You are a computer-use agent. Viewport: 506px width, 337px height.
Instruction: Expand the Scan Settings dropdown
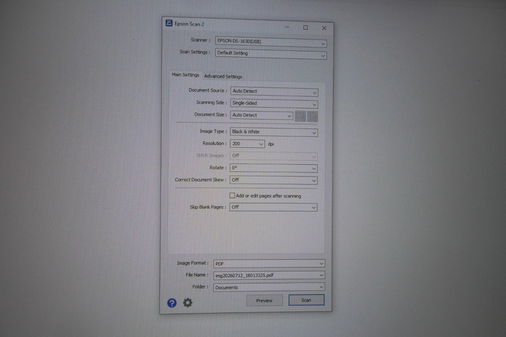coord(271,54)
